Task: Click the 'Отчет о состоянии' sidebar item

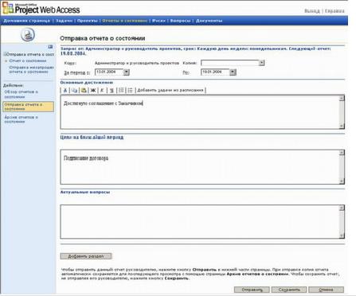Action: (x=28, y=60)
